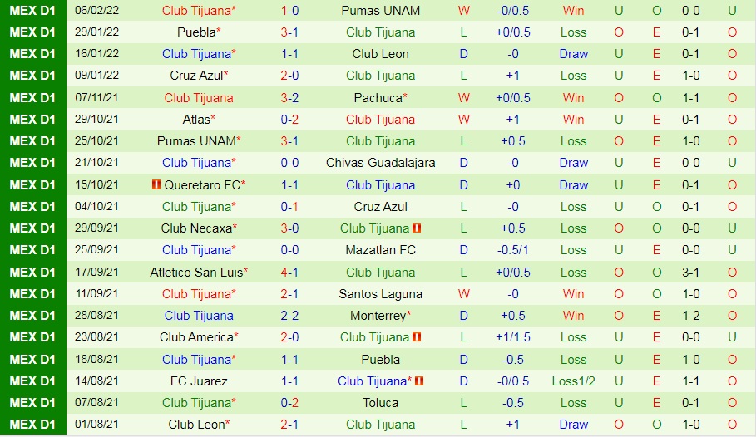The image size is (756, 437).
Task: Click MEX D1 league label dated 06/02/22
Action: pyautogui.click(x=32, y=10)
